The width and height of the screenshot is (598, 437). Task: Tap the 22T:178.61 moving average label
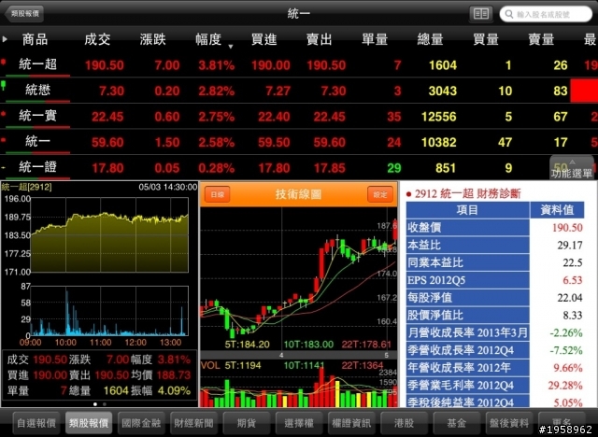[366, 345]
